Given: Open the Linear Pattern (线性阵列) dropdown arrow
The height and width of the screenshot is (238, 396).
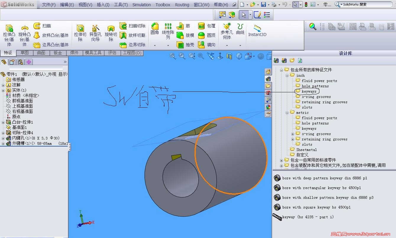Looking at the screenshot, I should (x=168, y=45).
